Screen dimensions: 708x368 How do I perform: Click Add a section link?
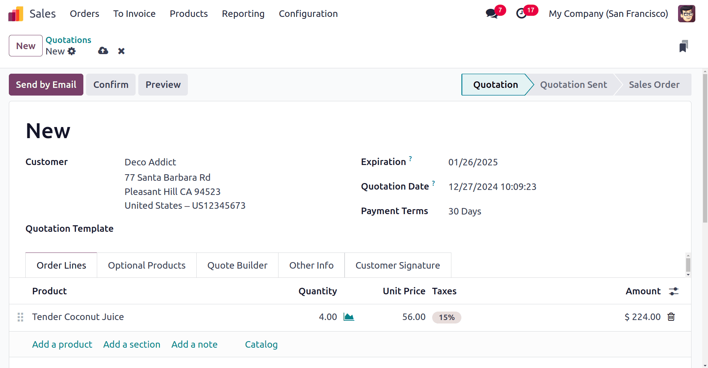point(132,344)
